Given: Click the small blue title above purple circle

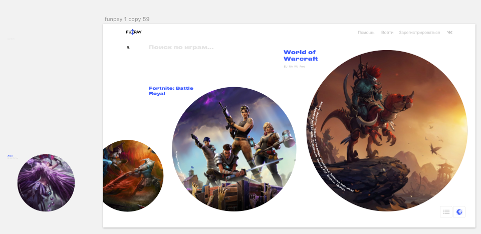Looking at the screenshot, I should coord(10,156).
